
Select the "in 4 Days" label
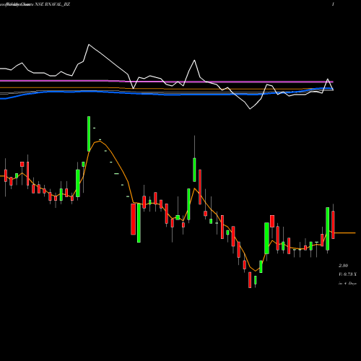(347, 284)
